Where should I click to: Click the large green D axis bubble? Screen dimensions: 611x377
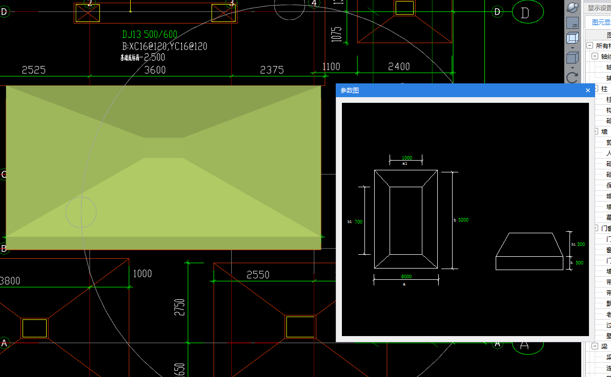pyautogui.click(x=527, y=12)
